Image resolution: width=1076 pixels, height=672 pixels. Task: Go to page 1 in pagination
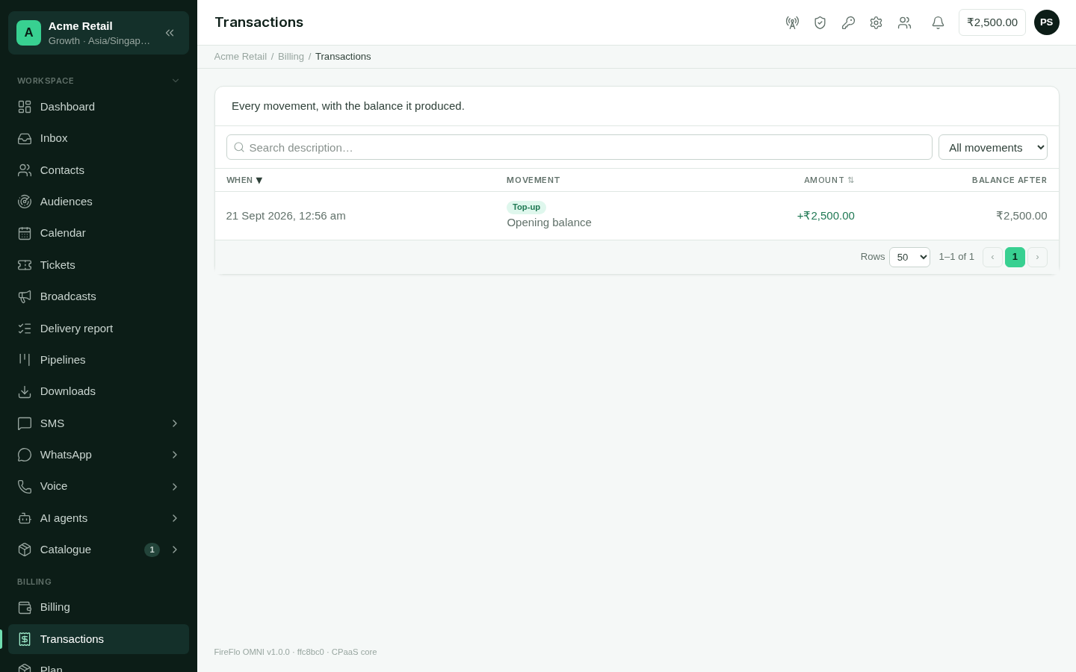1015,257
